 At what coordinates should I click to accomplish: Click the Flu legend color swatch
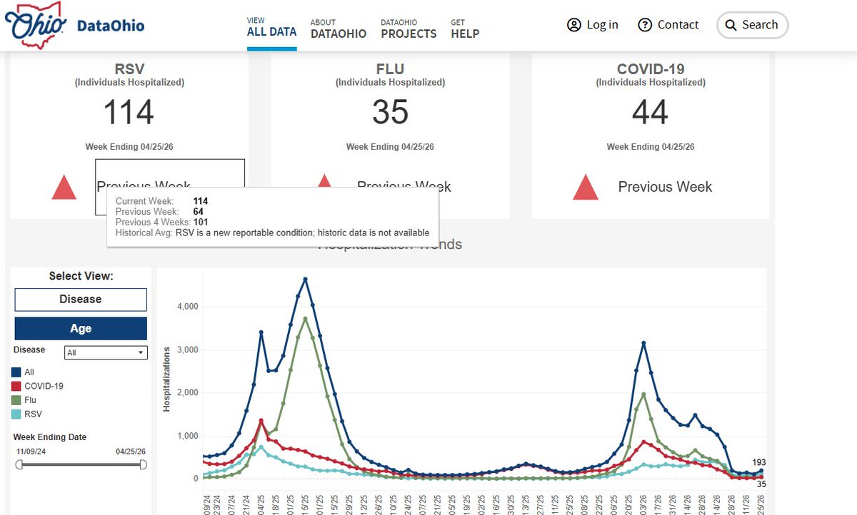click(x=16, y=400)
